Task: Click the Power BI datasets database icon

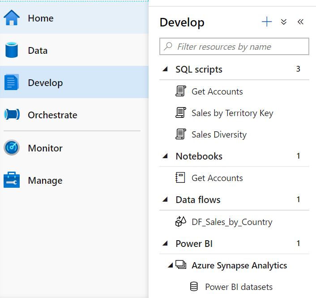Action: pyautogui.click(x=194, y=286)
